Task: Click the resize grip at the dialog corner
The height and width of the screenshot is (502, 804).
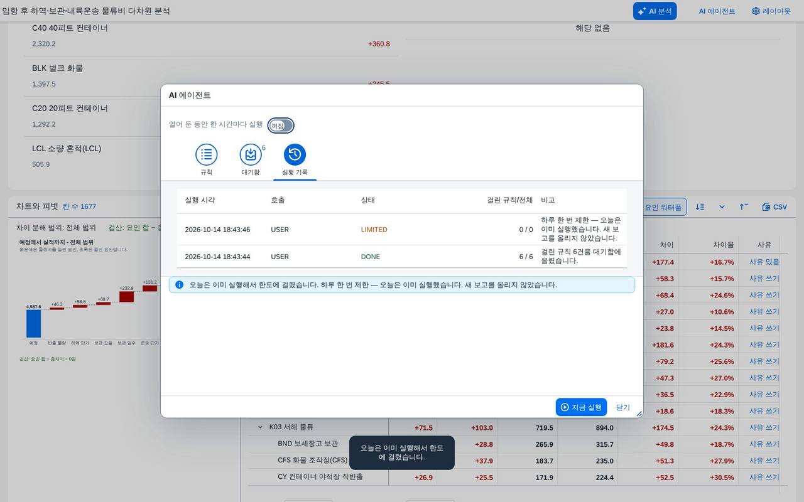Action: [639, 414]
